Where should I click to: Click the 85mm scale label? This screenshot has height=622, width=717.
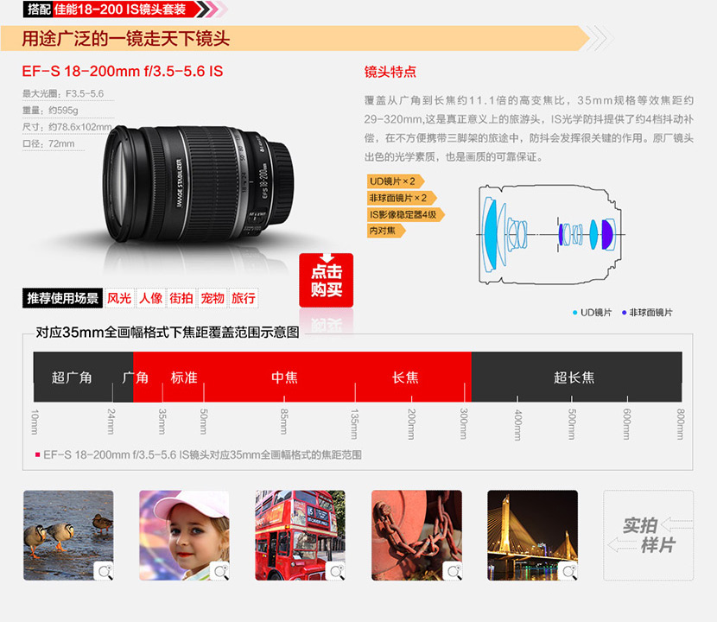pyautogui.click(x=284, y=422)
